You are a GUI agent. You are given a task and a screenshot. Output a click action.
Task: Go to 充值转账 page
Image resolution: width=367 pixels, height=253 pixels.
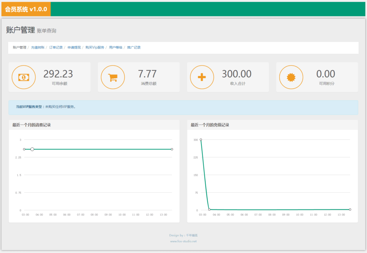(x=38, y=48)
